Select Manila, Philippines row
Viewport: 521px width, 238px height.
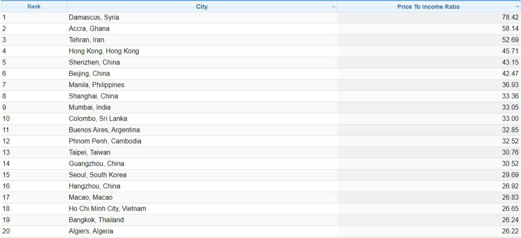point(260,85)
